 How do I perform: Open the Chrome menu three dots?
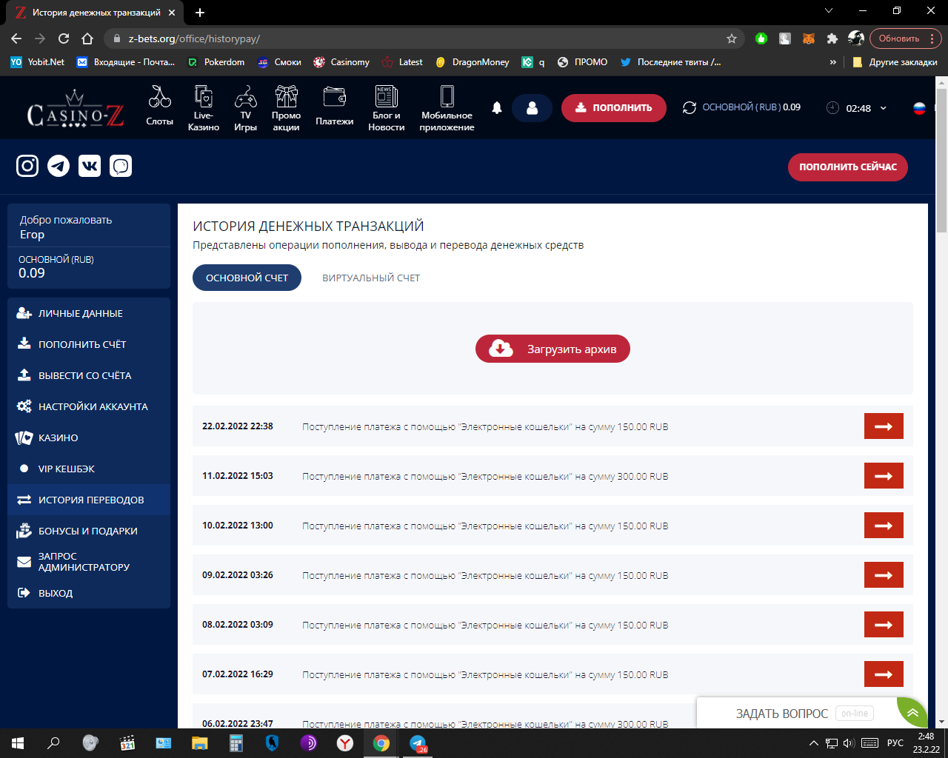pyautogui.click(x=932, y=38)
